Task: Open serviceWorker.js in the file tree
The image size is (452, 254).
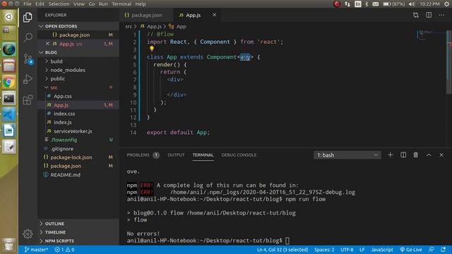Action: coord(73,131)
